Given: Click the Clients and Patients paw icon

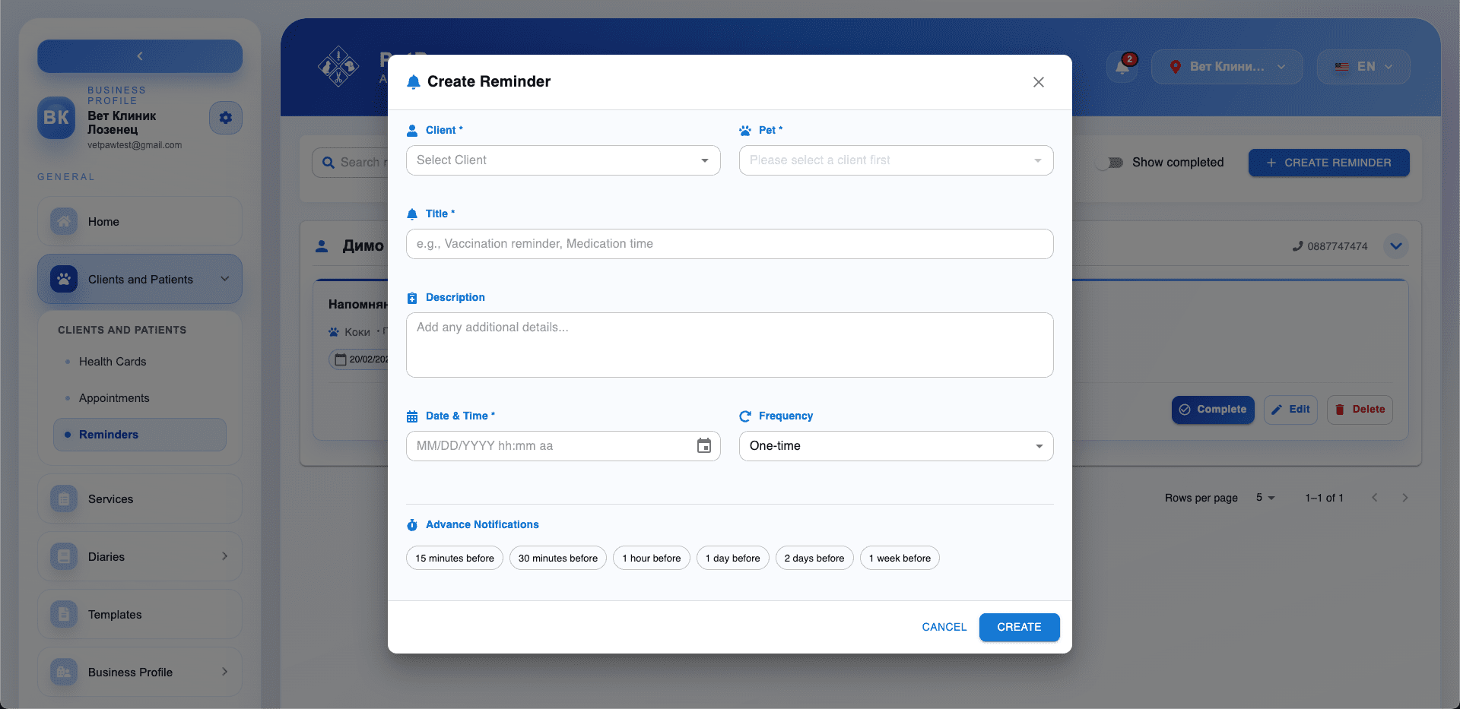Looking at the screenshot, I should [64, 280].
